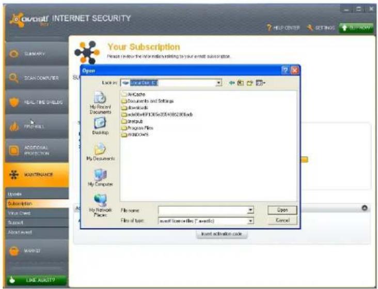
Task: Click the Subscription network icon
Action: click(x=87, y=52)
